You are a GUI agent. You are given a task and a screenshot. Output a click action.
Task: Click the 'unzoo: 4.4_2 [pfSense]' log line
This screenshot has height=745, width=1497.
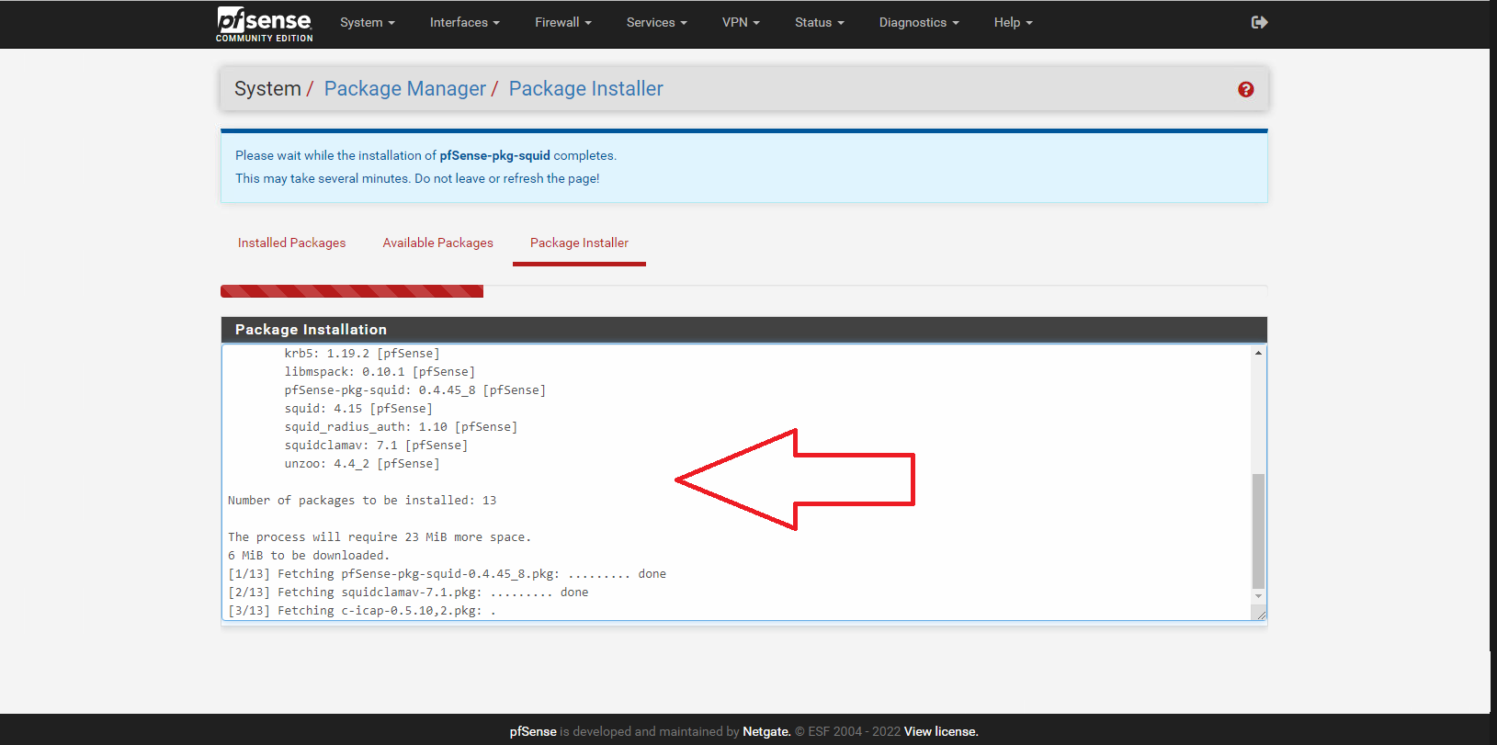point(362,463)
